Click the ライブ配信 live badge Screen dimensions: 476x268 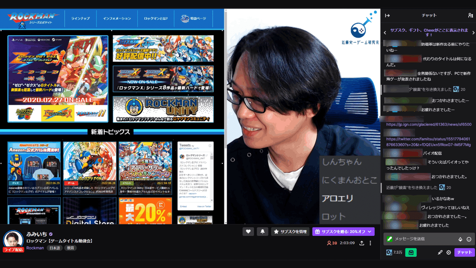tap(13, 250)
